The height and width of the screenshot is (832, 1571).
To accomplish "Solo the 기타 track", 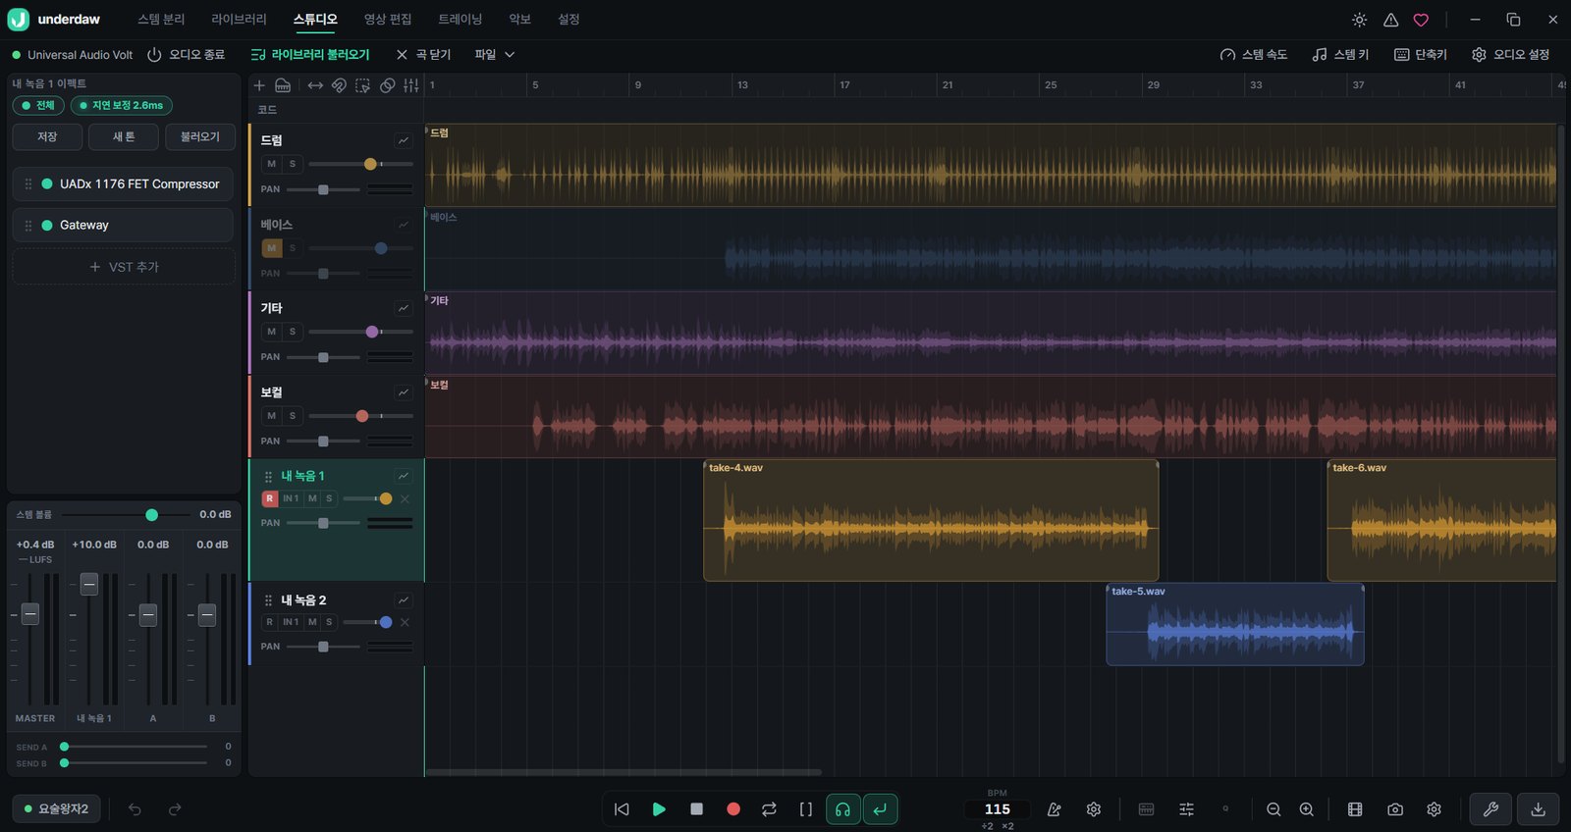I will [x=293, y=332].
